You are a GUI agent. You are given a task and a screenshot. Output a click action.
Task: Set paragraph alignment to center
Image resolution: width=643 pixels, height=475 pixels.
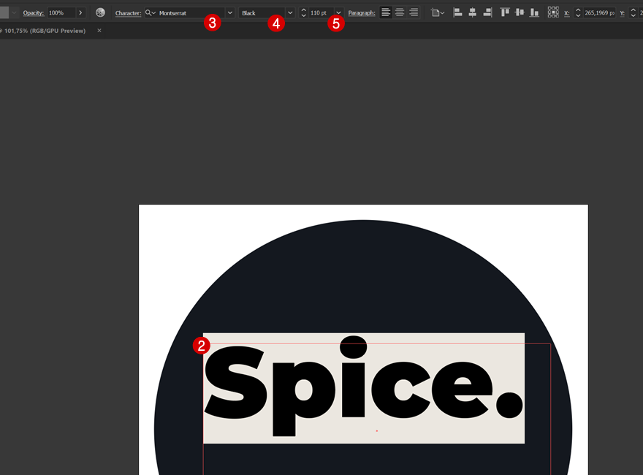point(400,12)
